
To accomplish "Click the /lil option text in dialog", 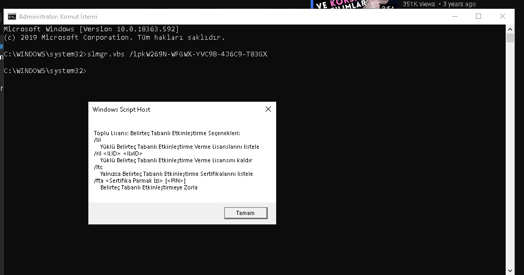I will pyautogui.click(x=97, y=140).
